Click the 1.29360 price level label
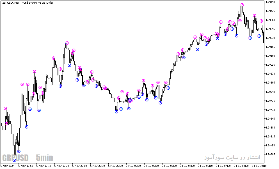The image size is (279, 169). tap(270, 20)
